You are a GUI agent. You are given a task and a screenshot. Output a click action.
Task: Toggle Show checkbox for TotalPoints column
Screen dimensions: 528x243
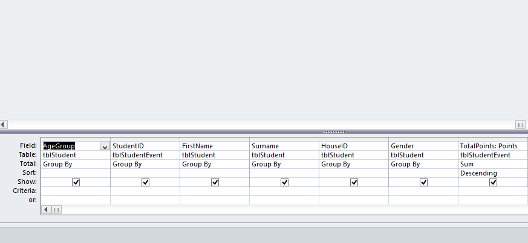click(x=493, y=182)
